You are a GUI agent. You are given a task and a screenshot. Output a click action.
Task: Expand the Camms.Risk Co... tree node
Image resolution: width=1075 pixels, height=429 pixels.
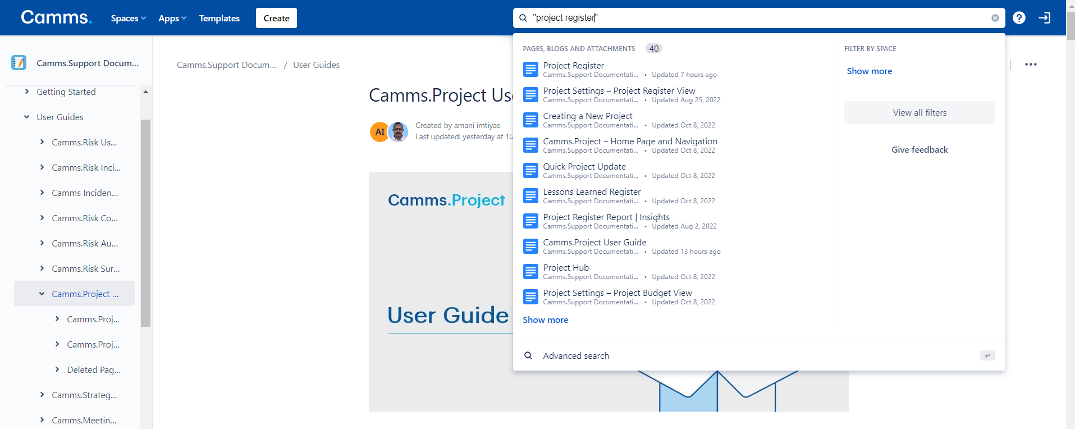pos(42,218)
